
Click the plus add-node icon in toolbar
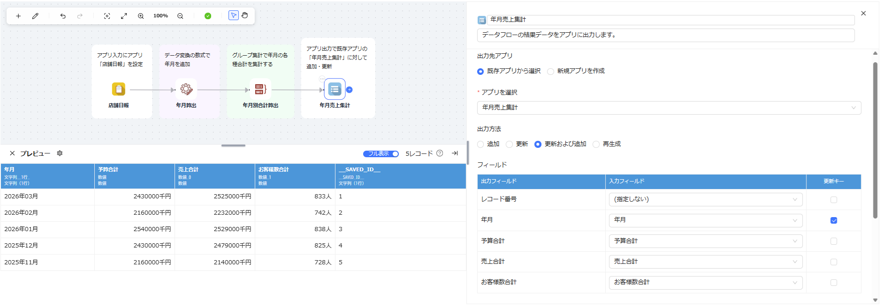click(x=18, y=16)
